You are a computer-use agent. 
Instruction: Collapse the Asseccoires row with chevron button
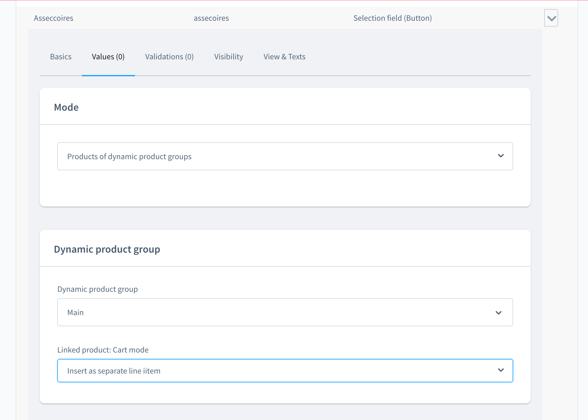(x=551, y=18)
